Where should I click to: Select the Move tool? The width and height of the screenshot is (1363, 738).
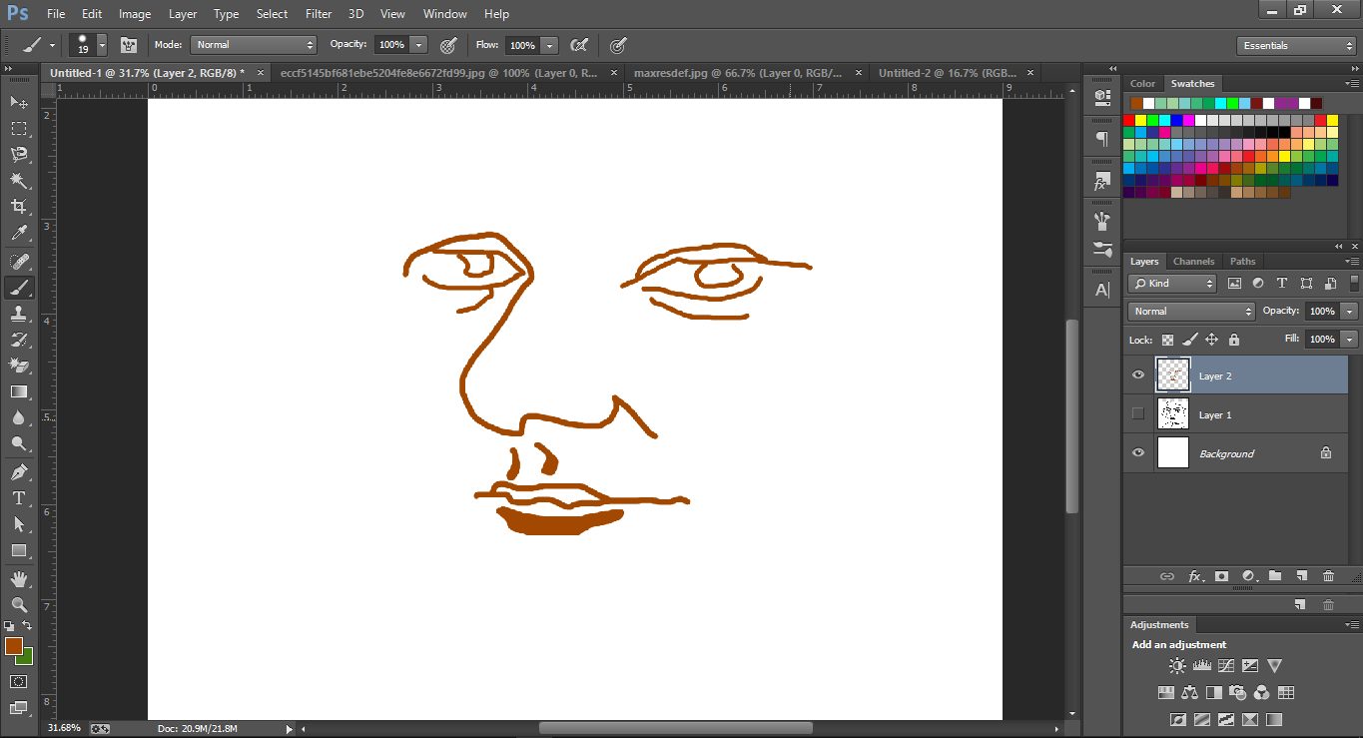coord(19,102)
